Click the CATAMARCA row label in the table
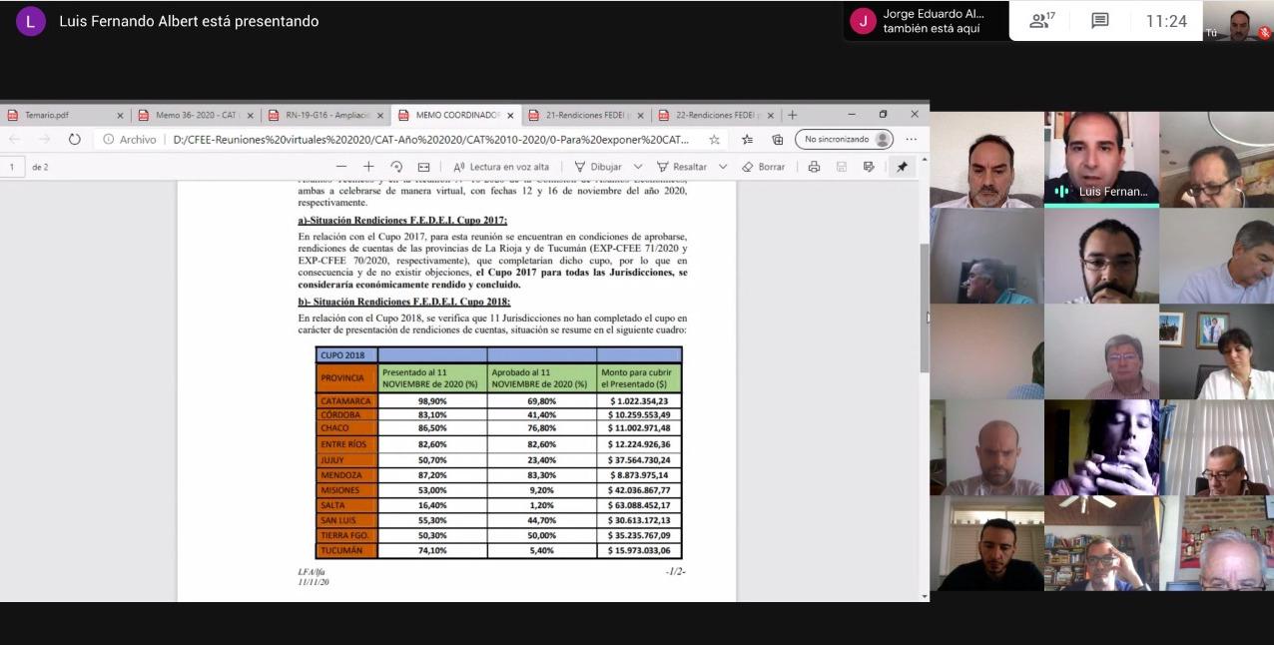Viewport: 1274px width, 645px height. (x=346, y=401)
